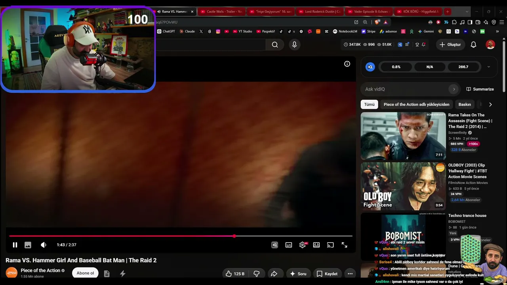
Task: Dislike the video with thumbs-down
Action: click(256, 274)
